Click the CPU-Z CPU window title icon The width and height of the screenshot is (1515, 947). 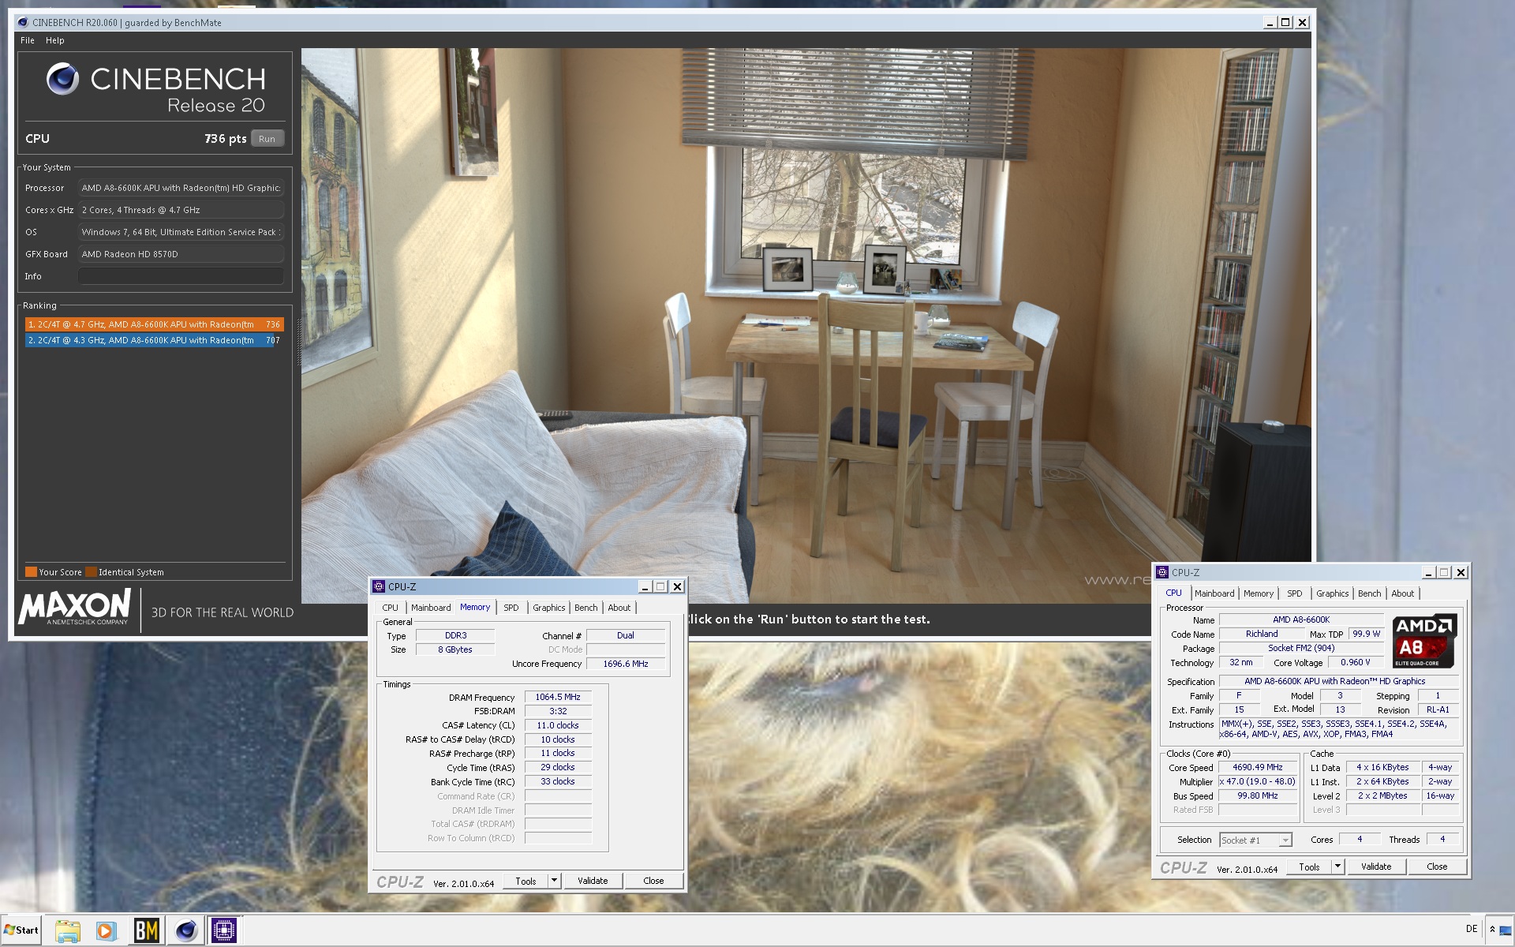pyautogui.click(x=1162, y=572)
